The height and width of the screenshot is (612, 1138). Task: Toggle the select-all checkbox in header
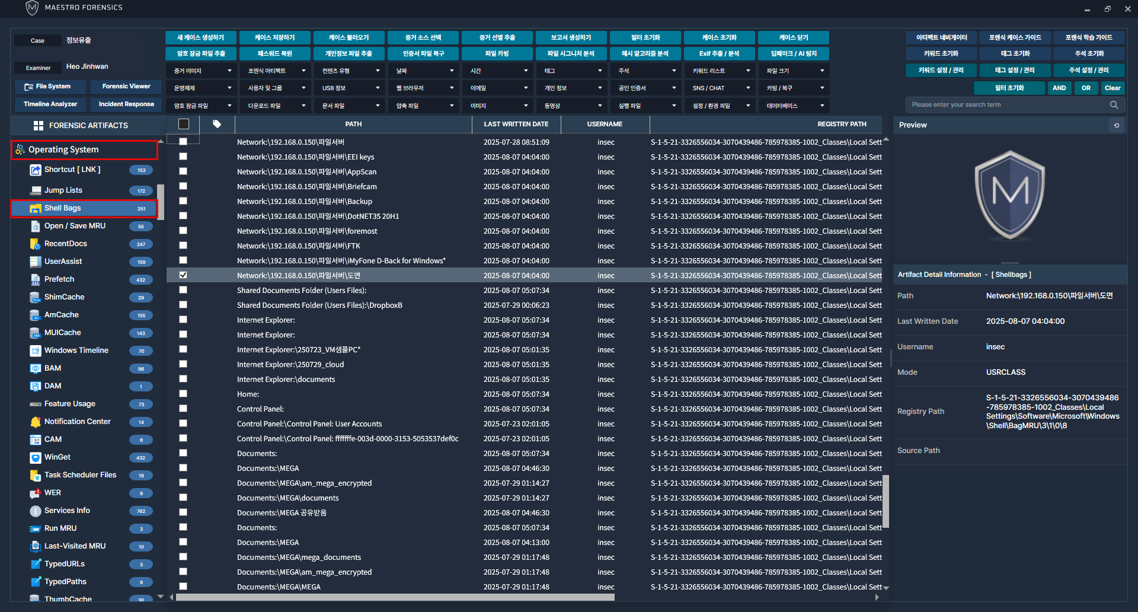click(184, 124)
